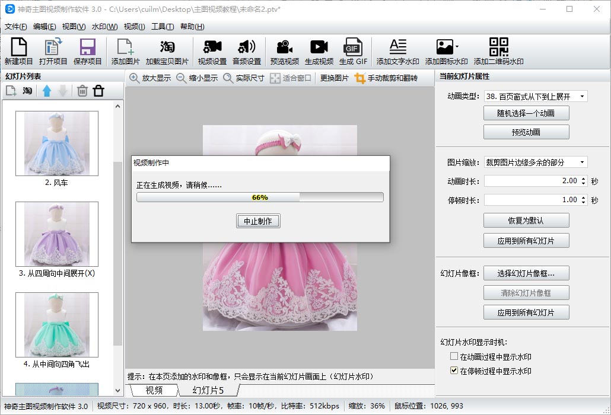Open the 视频(I) menu

[134, 27]
